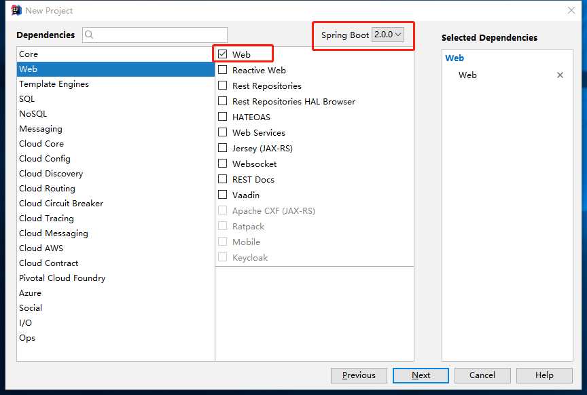
Task: Click the disabled Apache CXF (JAX-RS) checkbox
Action: [222, 210]
